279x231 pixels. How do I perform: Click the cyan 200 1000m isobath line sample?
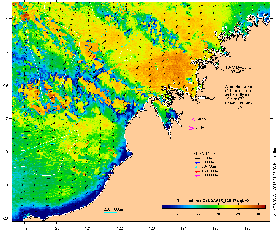pyautogui.click(x=111, y=212)
